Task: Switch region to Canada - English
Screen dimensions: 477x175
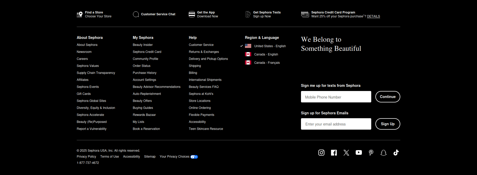Action: pos(266,54)
